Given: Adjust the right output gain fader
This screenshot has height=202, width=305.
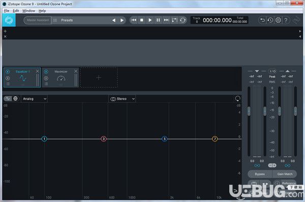Looking at the screenshot, I should point(295,111).
